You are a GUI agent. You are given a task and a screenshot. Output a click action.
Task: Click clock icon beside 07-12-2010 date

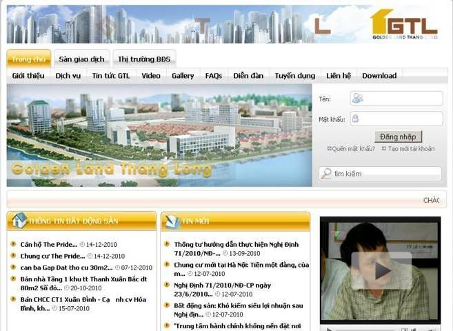[x=117, y=268]
